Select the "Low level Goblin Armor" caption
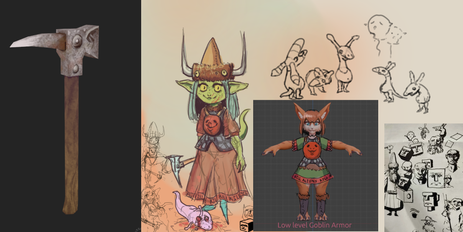The height and width of the screenshot is (232, 463). (315, 225)
